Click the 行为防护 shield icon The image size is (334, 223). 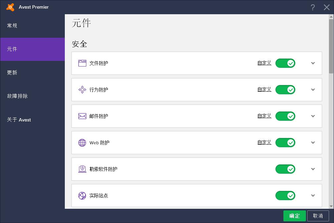tap(82, 90)
